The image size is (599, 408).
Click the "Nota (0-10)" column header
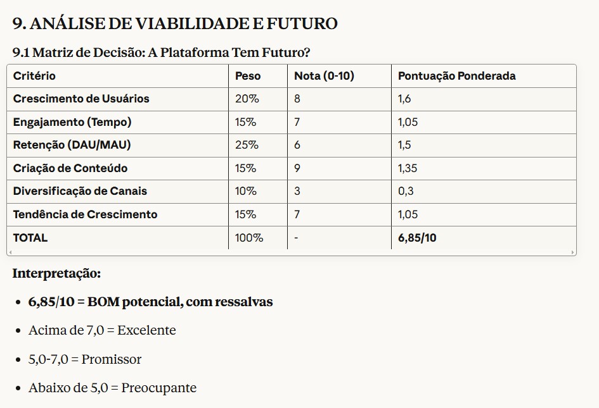click(x=324, y=76)
